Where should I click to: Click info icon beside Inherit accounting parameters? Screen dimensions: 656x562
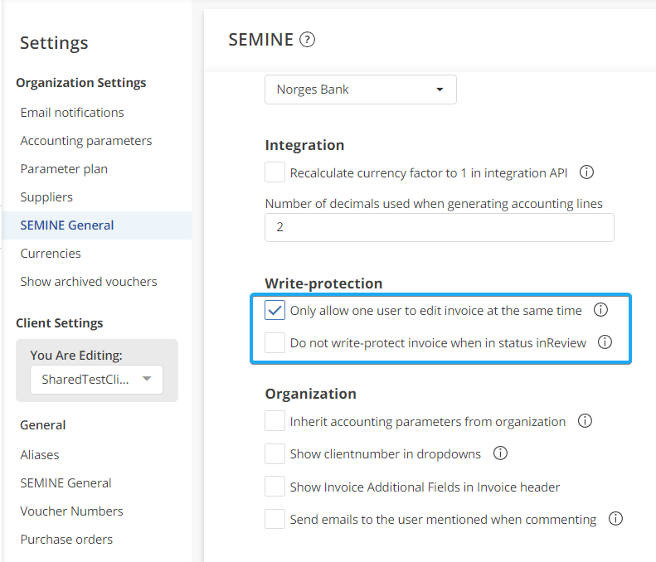pos(585,421)
